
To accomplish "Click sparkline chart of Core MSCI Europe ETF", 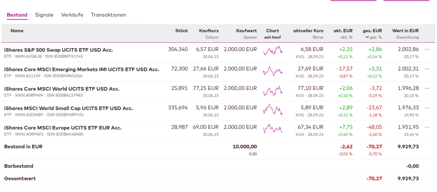I will click(272, 130).
